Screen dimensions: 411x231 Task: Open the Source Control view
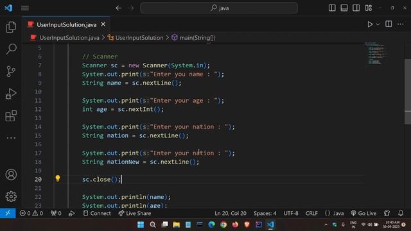(x=11, y=71)
